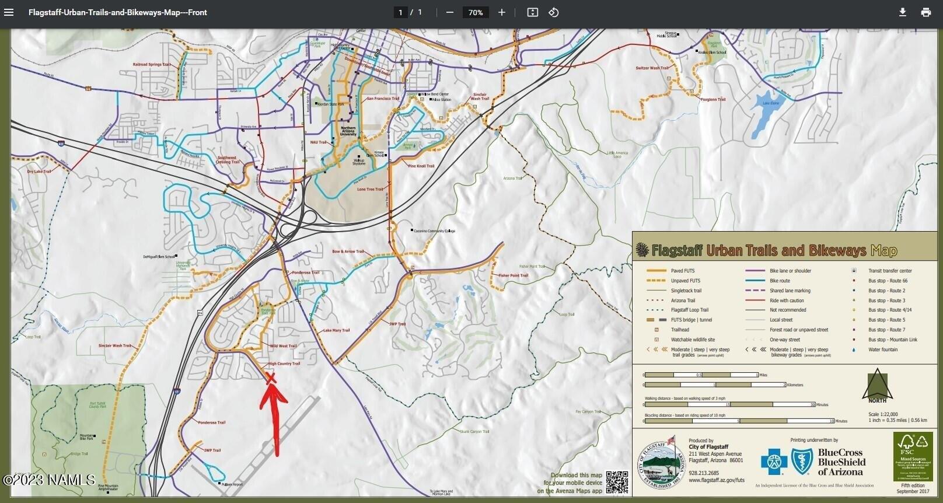Toggle fit to page view
Screen dimensions: 943x503
pyautogui.click(x=532, y=12)
